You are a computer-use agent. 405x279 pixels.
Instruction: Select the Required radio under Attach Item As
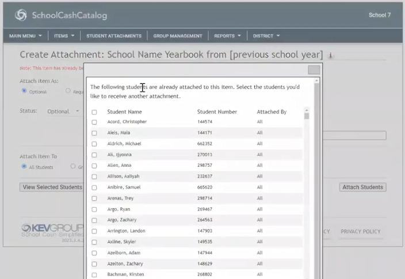pyautogui.click(x=68, y=91)
